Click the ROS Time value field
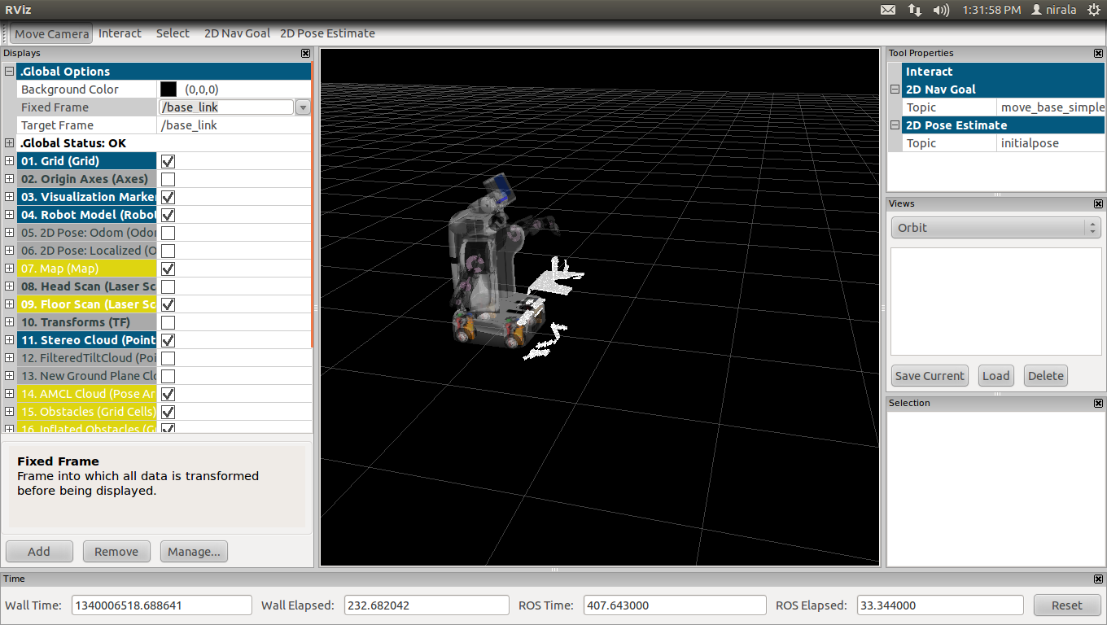Screen dimensions: 1107x625 [676, 605]
